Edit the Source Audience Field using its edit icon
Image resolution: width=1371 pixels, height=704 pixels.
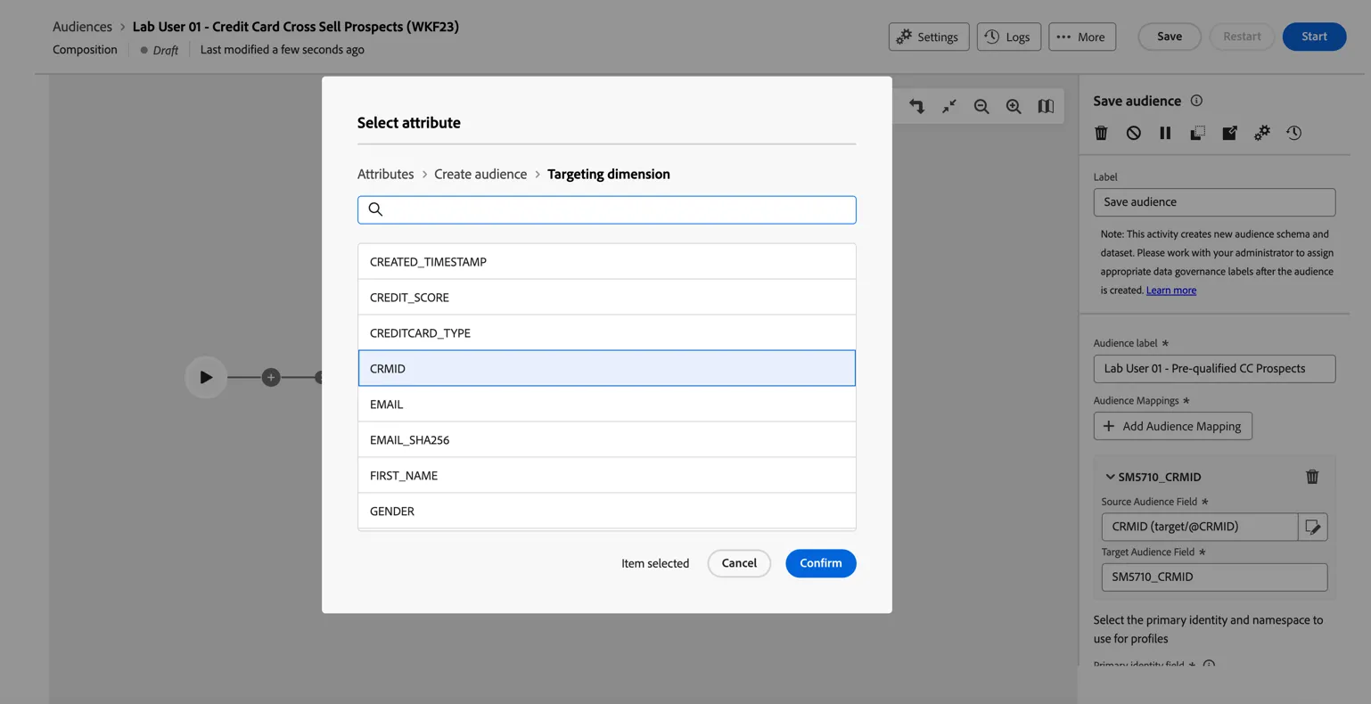pos(1313,527)
